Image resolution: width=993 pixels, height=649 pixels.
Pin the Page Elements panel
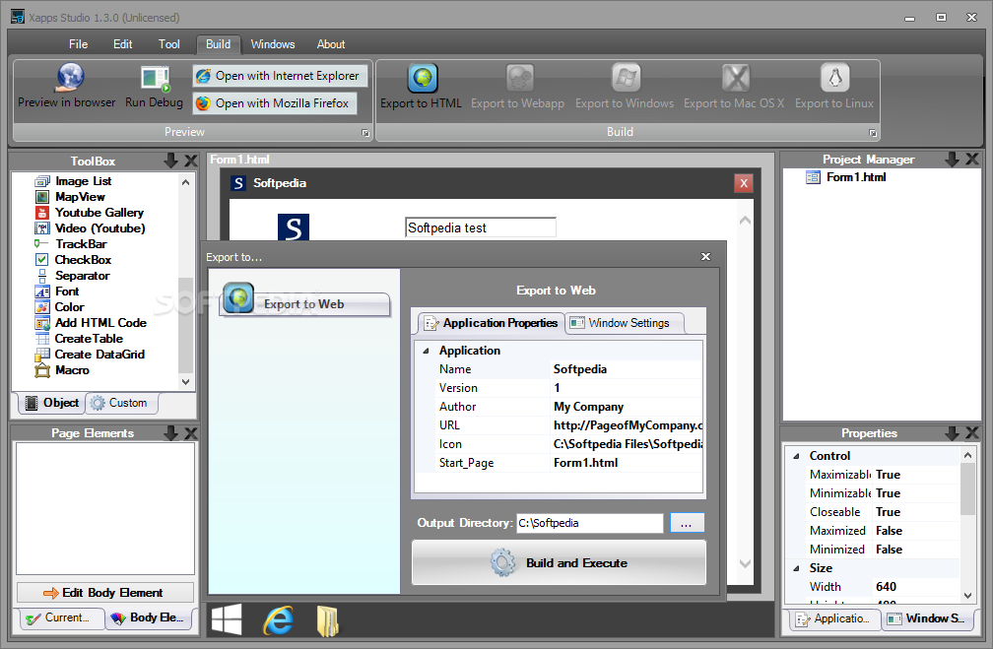(x=171, y=433)
